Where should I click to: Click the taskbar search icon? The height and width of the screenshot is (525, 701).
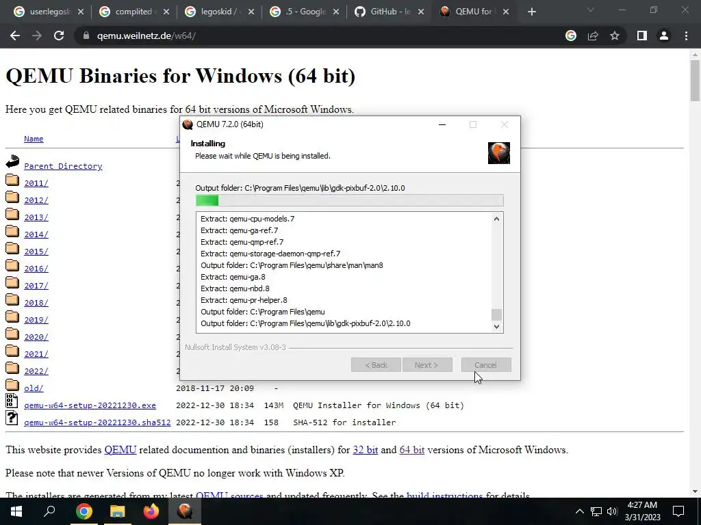49,511
